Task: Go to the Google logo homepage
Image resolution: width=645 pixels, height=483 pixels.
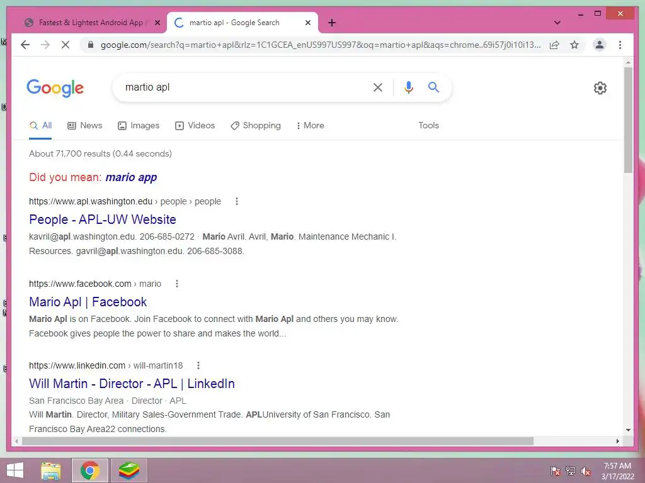Action: 55,88
